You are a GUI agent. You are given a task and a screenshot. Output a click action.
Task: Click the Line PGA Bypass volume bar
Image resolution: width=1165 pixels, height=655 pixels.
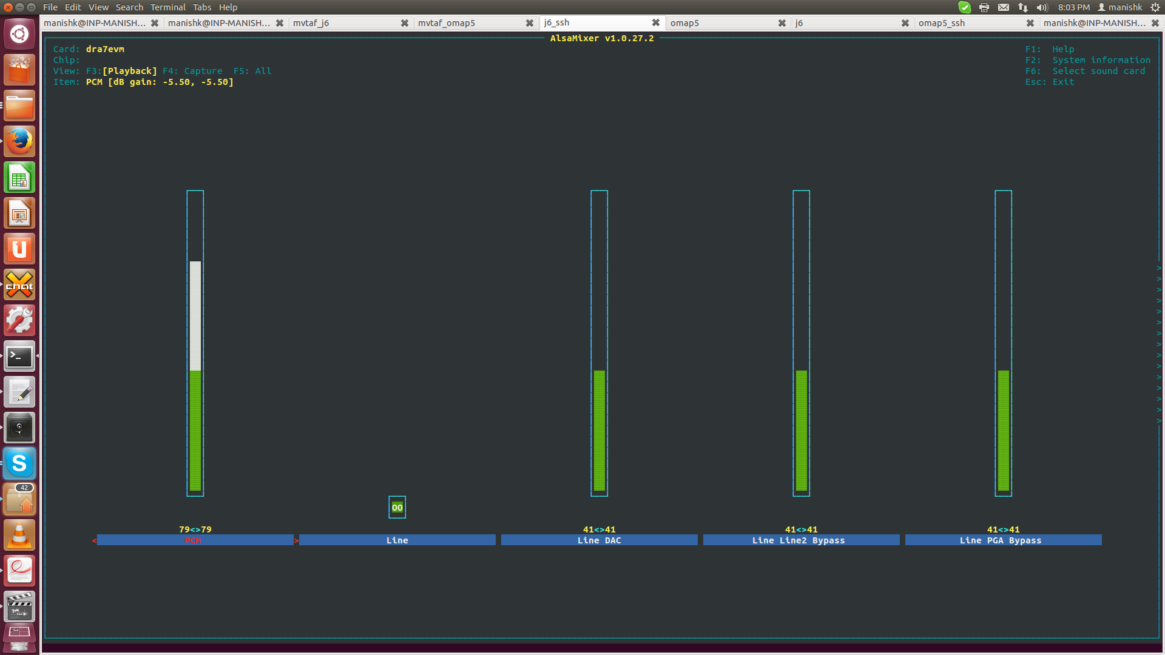point(1003,343)
